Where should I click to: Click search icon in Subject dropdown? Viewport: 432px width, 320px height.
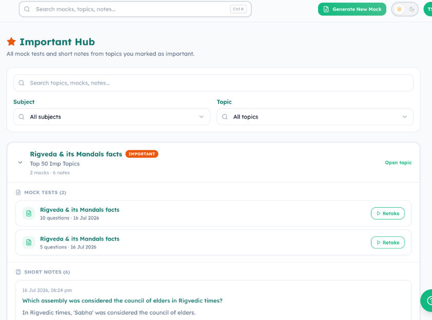coord(22,117)
